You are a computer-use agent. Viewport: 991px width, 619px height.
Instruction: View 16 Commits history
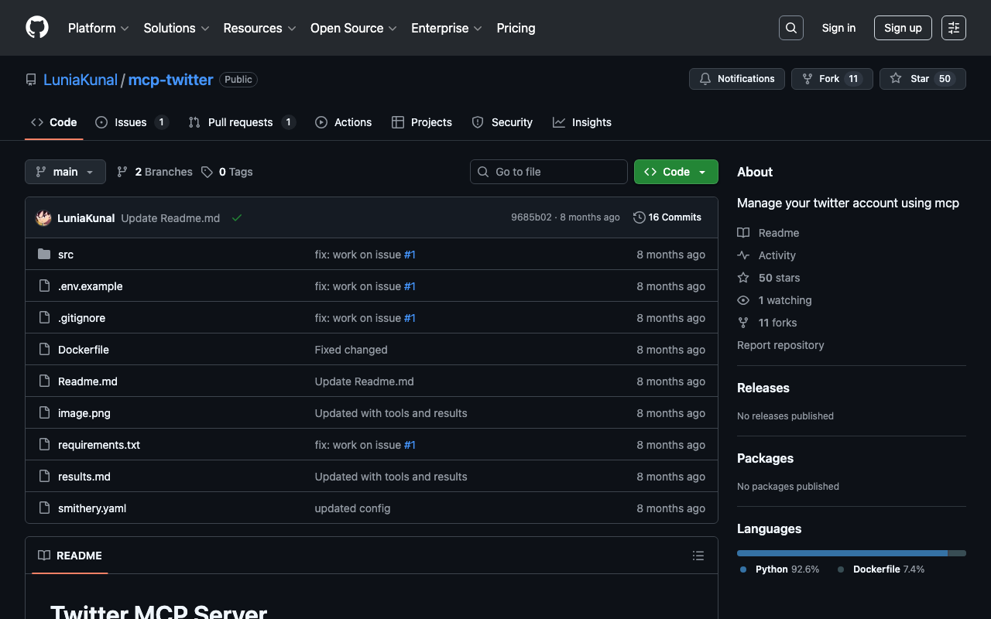tap(667, 217)
